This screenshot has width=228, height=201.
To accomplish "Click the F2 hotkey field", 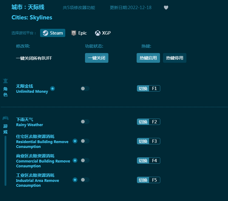I will (x=155, y=122).
